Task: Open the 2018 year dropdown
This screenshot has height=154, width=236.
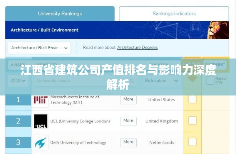Action: pyautogui.click(x=18, y=80)
